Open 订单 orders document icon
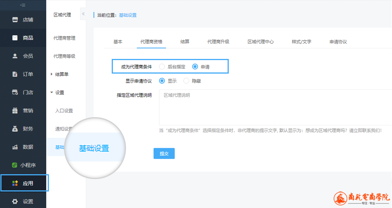 15,74
